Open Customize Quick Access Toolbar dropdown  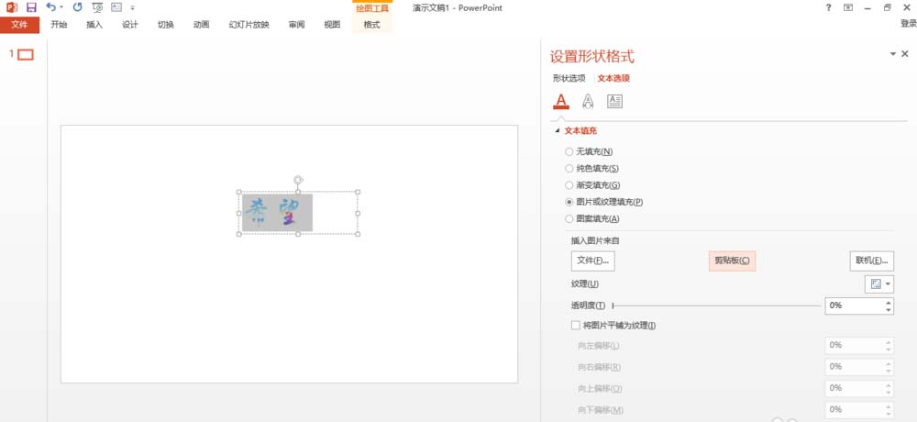pyautogui.click(x=133, y=8)
